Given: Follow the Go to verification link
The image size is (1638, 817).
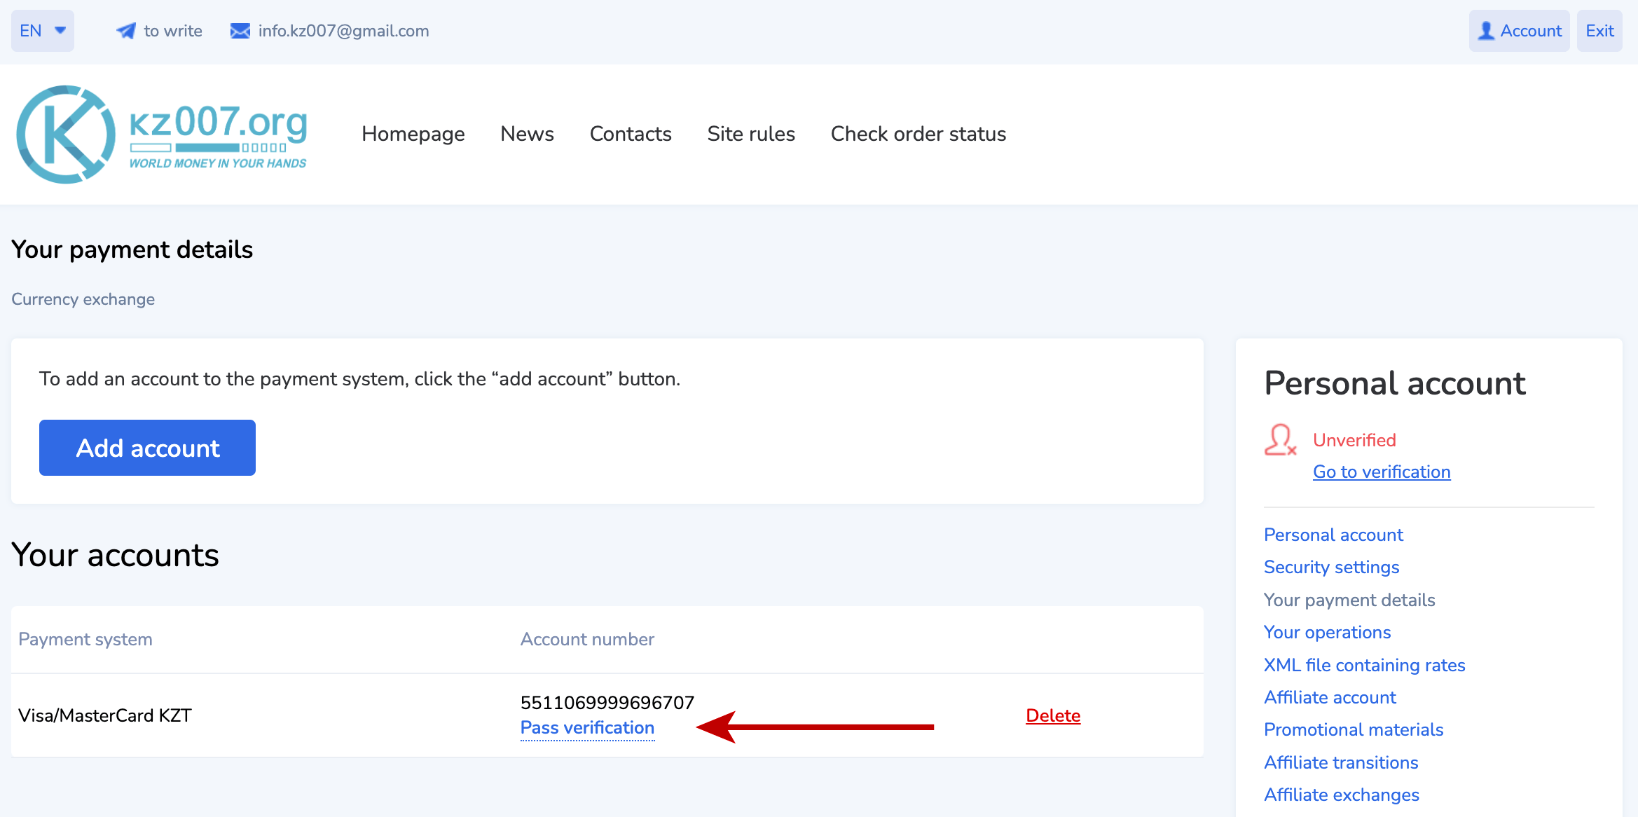Looking at the screenshot, I should (1381, 472).
